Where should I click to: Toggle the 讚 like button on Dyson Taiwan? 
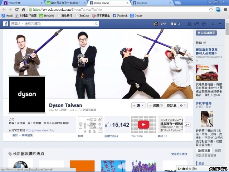[138, 105]
